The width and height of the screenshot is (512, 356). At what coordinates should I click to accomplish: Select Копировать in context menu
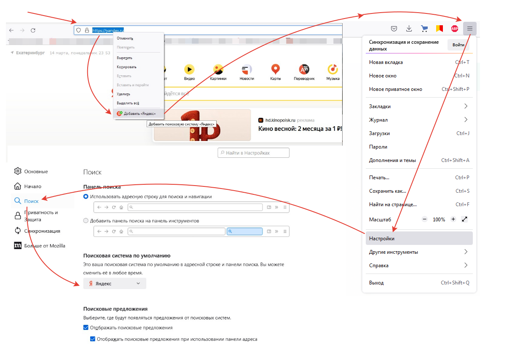[x=138, y=67]
